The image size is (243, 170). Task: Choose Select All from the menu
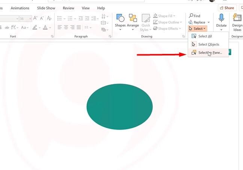tap(208, 36)
